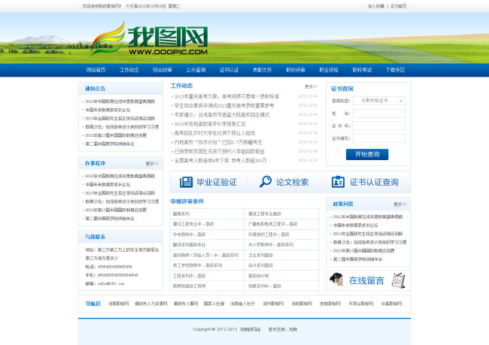Click 更多>> beside 工作动态 heading

tap(311, 86)
